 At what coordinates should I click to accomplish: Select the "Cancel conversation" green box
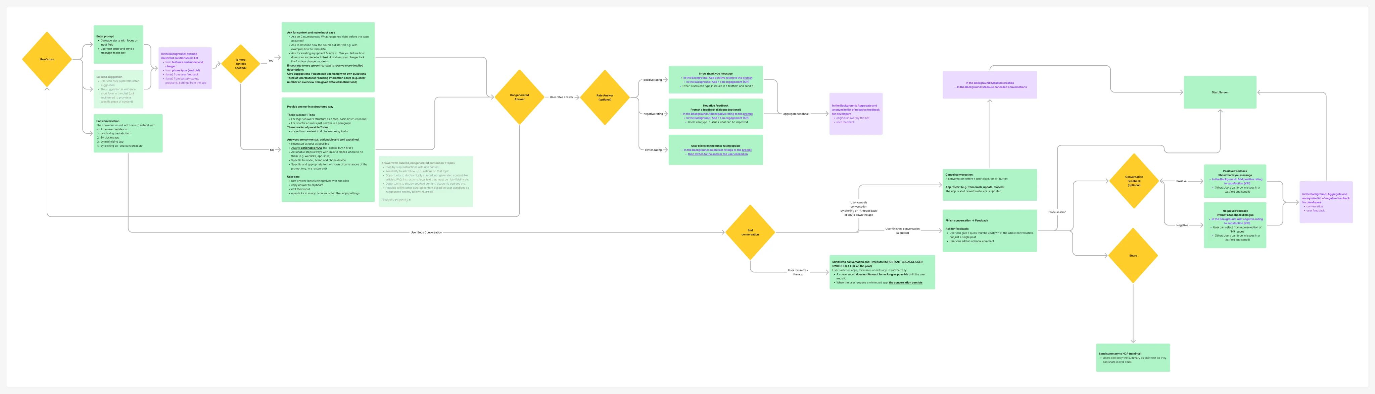pos(990,185)
